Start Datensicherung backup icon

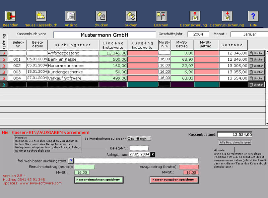coord(195,16)
